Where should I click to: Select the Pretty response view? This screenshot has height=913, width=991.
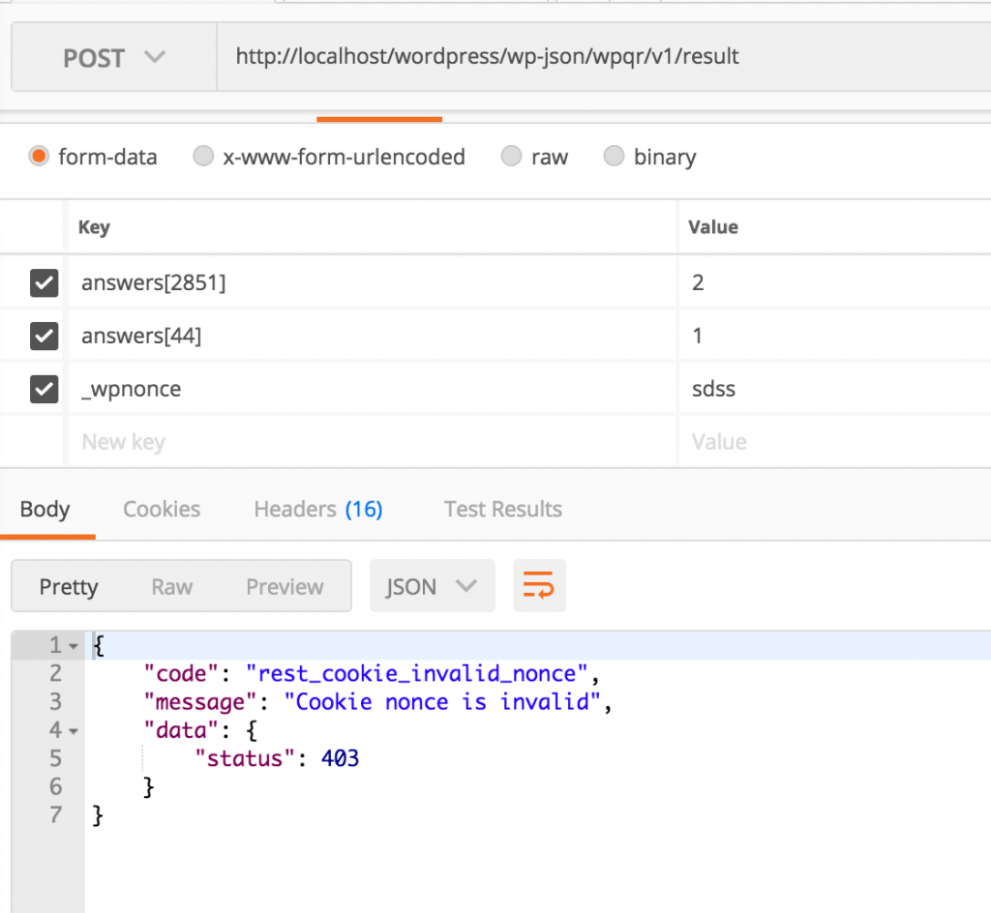point(68,586)
